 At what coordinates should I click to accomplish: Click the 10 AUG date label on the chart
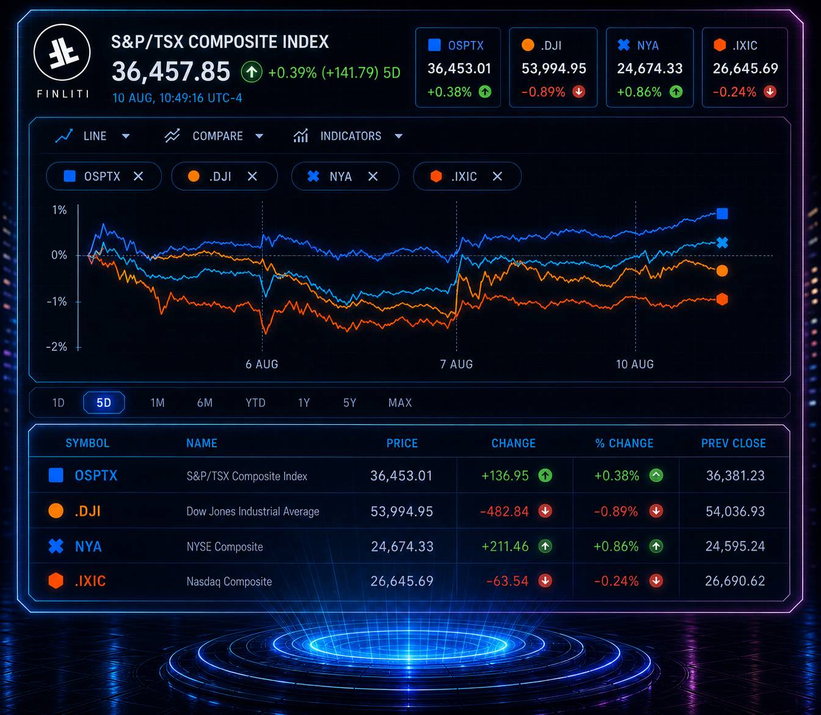coord(635,364)
